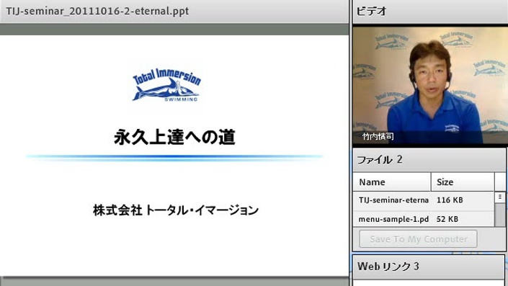Click the blue divider line on the slide
The image size is (508, 286).
tap(174, 157)
